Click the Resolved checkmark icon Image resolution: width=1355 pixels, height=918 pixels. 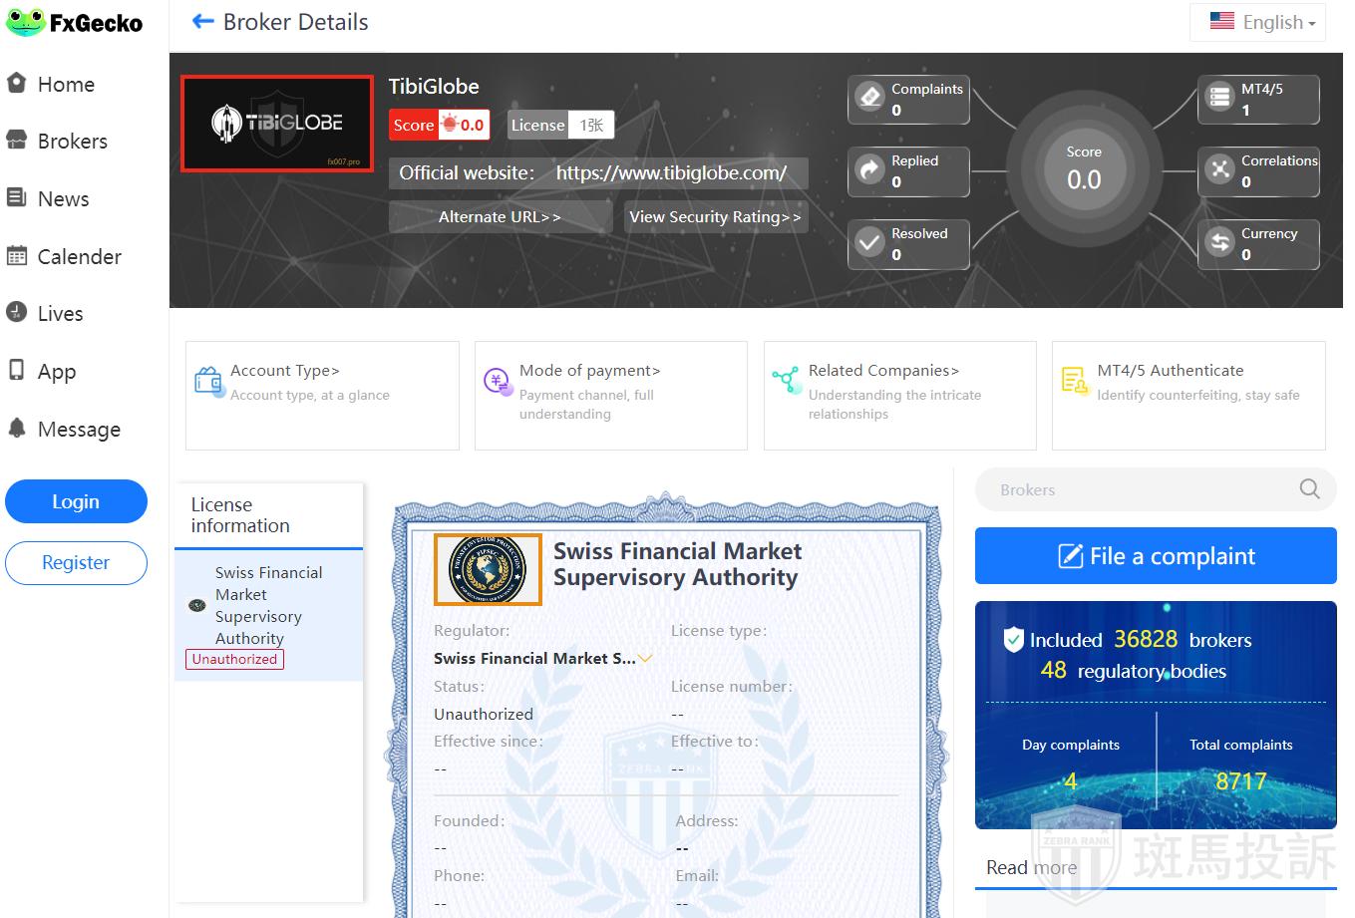(x=870, y=243)
